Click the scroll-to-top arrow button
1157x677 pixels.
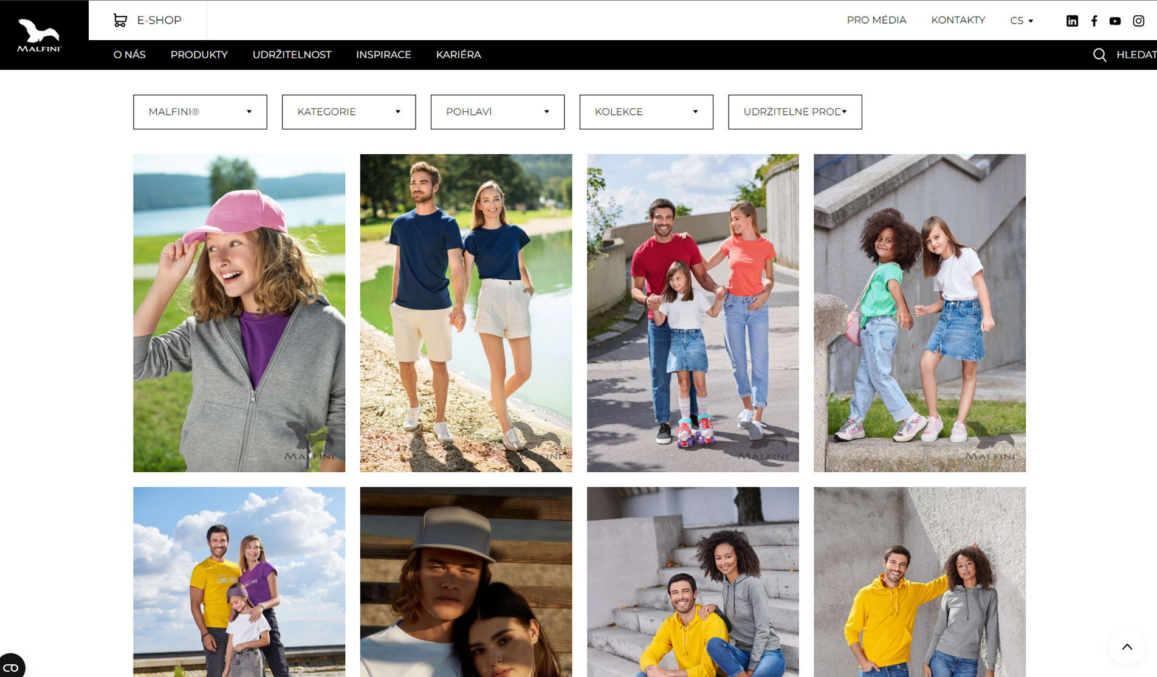click(1127, 647)
